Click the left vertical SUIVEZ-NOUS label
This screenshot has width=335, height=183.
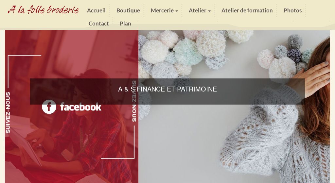coord(8,112)
